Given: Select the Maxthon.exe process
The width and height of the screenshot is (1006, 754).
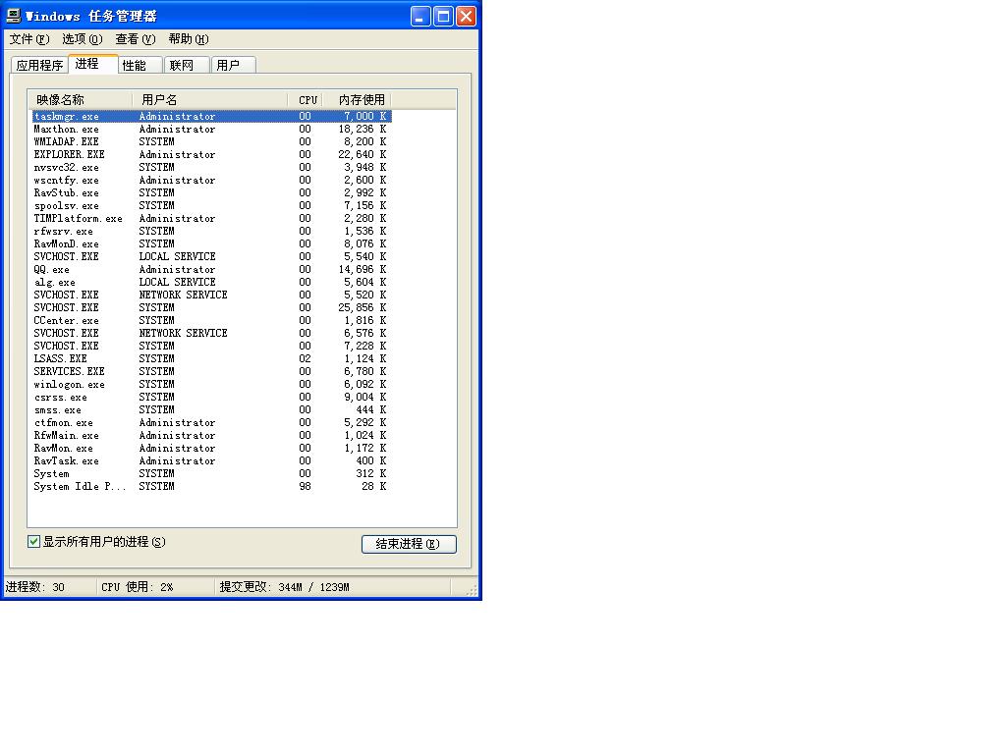Looking at the screenshot, I should click(x=212, y=129).
